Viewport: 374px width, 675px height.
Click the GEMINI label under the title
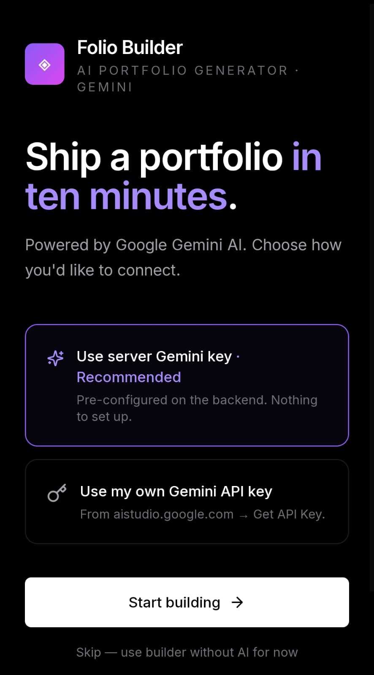[x=105, y=87]
